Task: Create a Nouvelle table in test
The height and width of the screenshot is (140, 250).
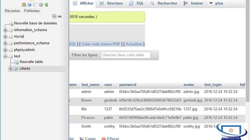Action: coord(31,62)
